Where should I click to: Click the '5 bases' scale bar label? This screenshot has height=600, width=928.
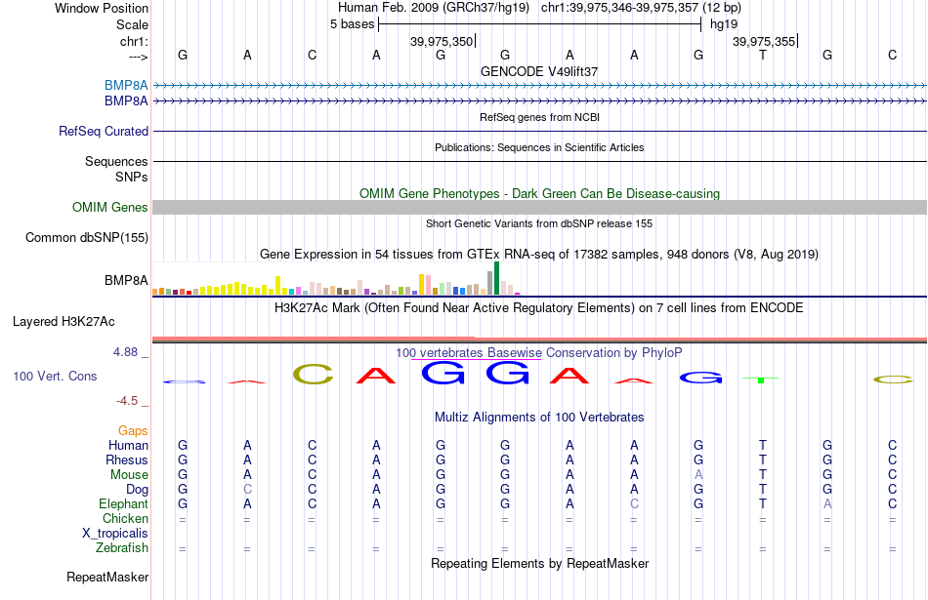pyautogui.click(x=352, y=24)
